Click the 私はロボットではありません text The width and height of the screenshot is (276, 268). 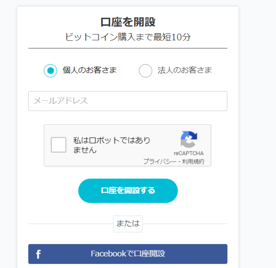click(112, 145)
